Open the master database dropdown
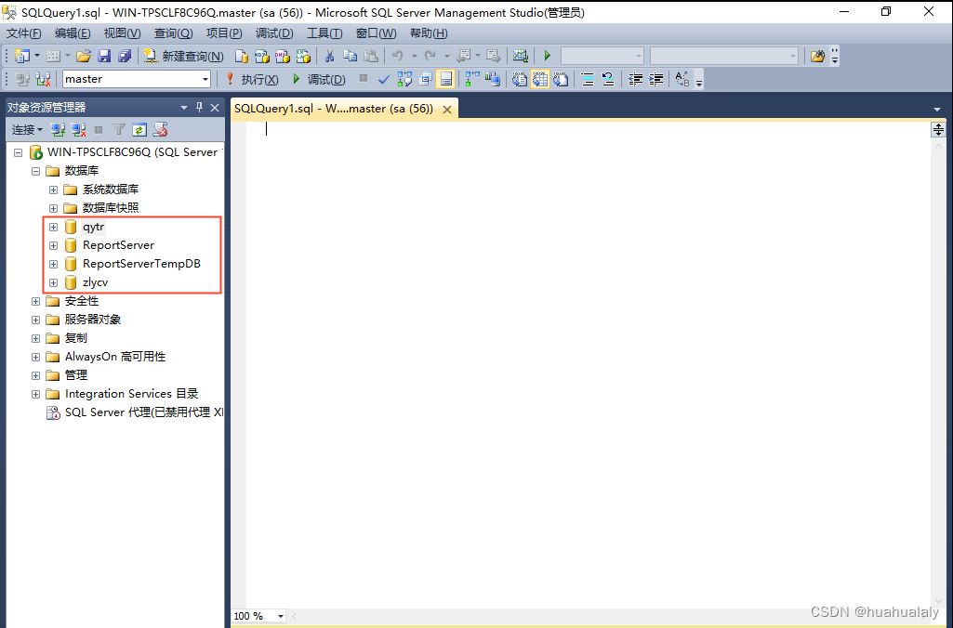Screen dimensions: 953x628 click(x=206, y=79)
